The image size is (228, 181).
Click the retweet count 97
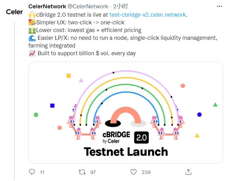coord(93,172)
